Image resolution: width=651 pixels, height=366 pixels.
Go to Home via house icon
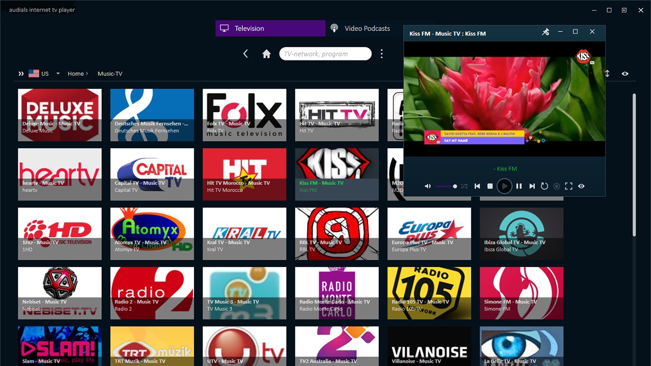pos(266,54)
